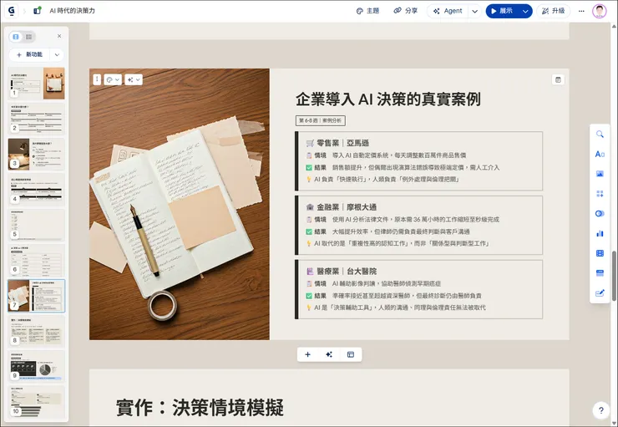Select slide thumbnail 7

coord(36,296)
